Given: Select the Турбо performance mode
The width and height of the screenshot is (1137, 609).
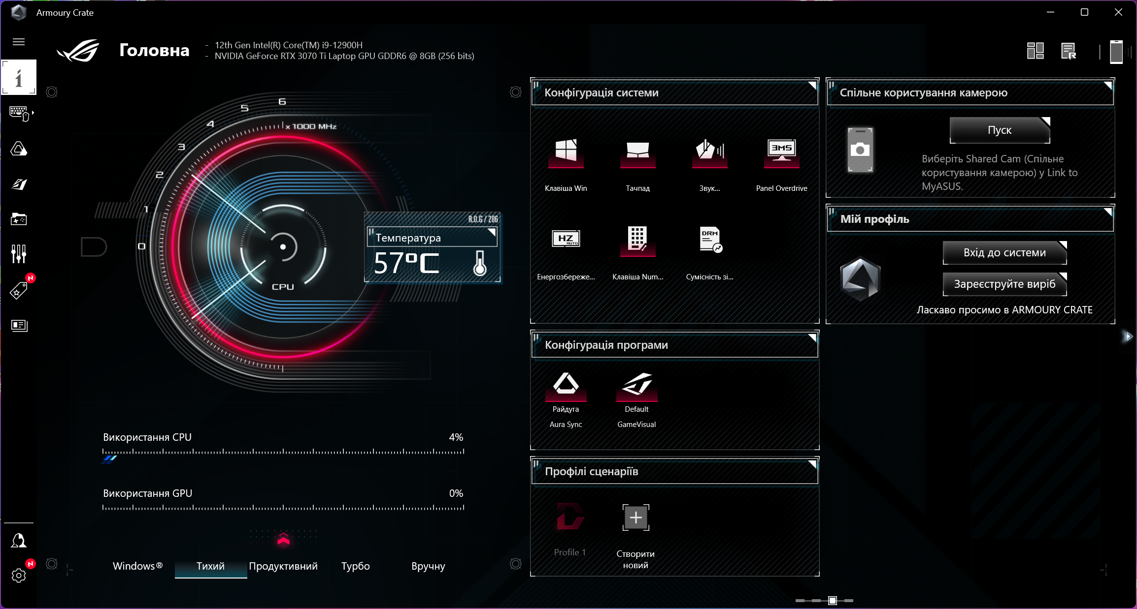Looking at the screenshot, I should pyautogui.click(x=355, y=566).
